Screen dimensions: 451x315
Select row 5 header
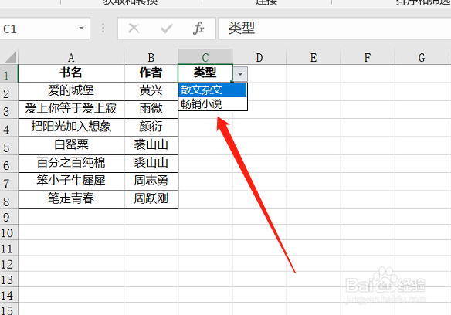9,146
